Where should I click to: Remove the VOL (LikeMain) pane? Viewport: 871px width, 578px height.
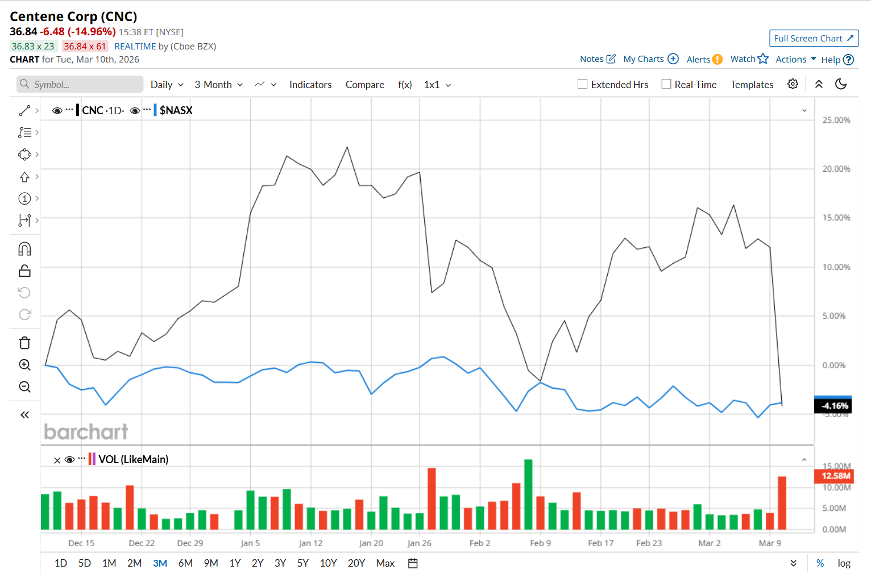click(57, 460)
